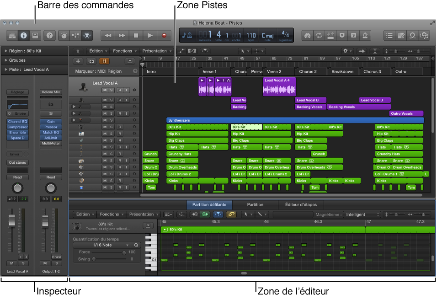Viewport: 437px width, 300px height.
Task: Open the Fonctions menu in the tracks area
Action: 124,51
